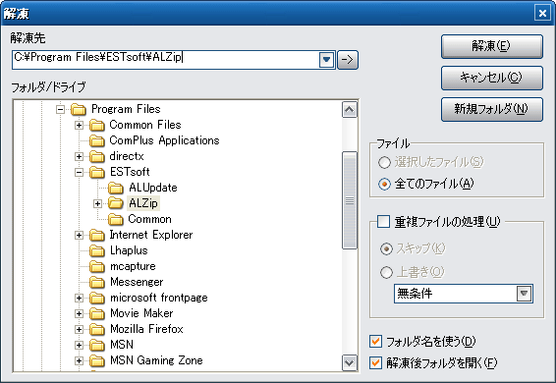Screen dimensions: 556x383
Task: Click the Program Files folder icon
Action: tap(79, 110)
